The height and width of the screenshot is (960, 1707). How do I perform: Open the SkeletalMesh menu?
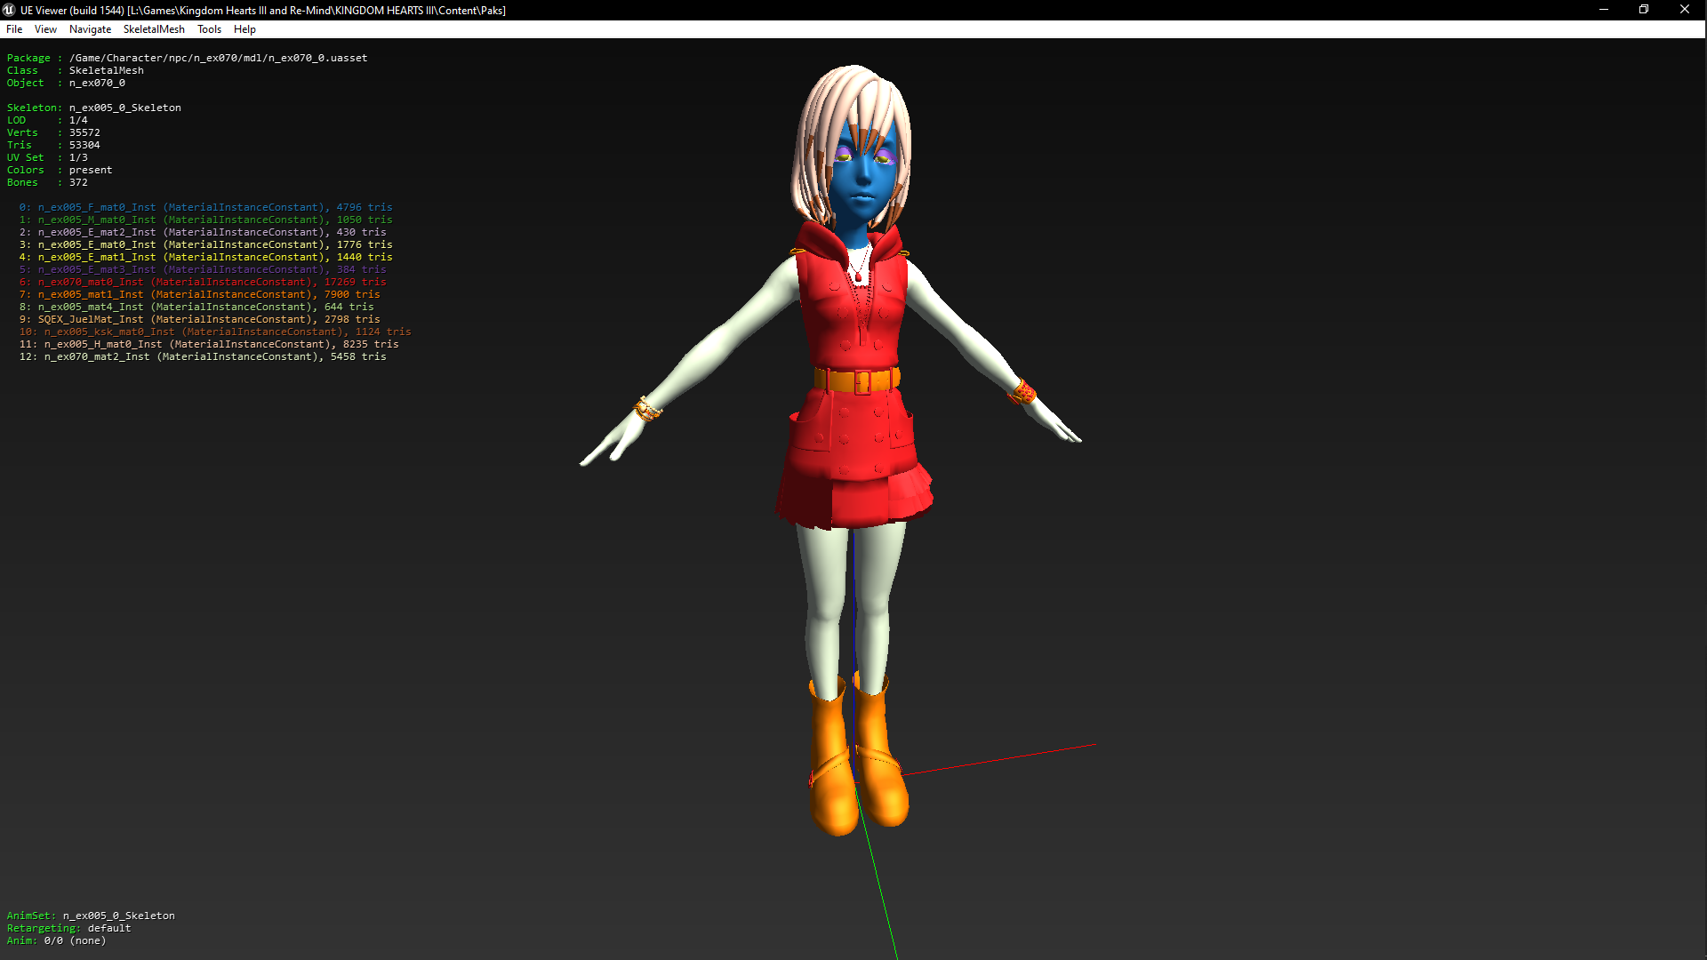[154, 29]
